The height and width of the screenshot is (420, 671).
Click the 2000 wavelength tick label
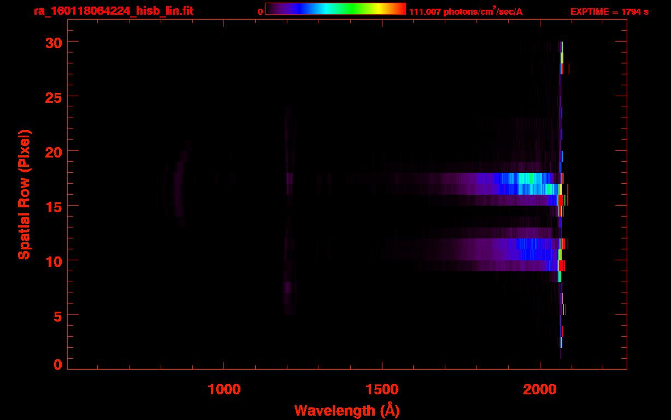click(540, 389)
